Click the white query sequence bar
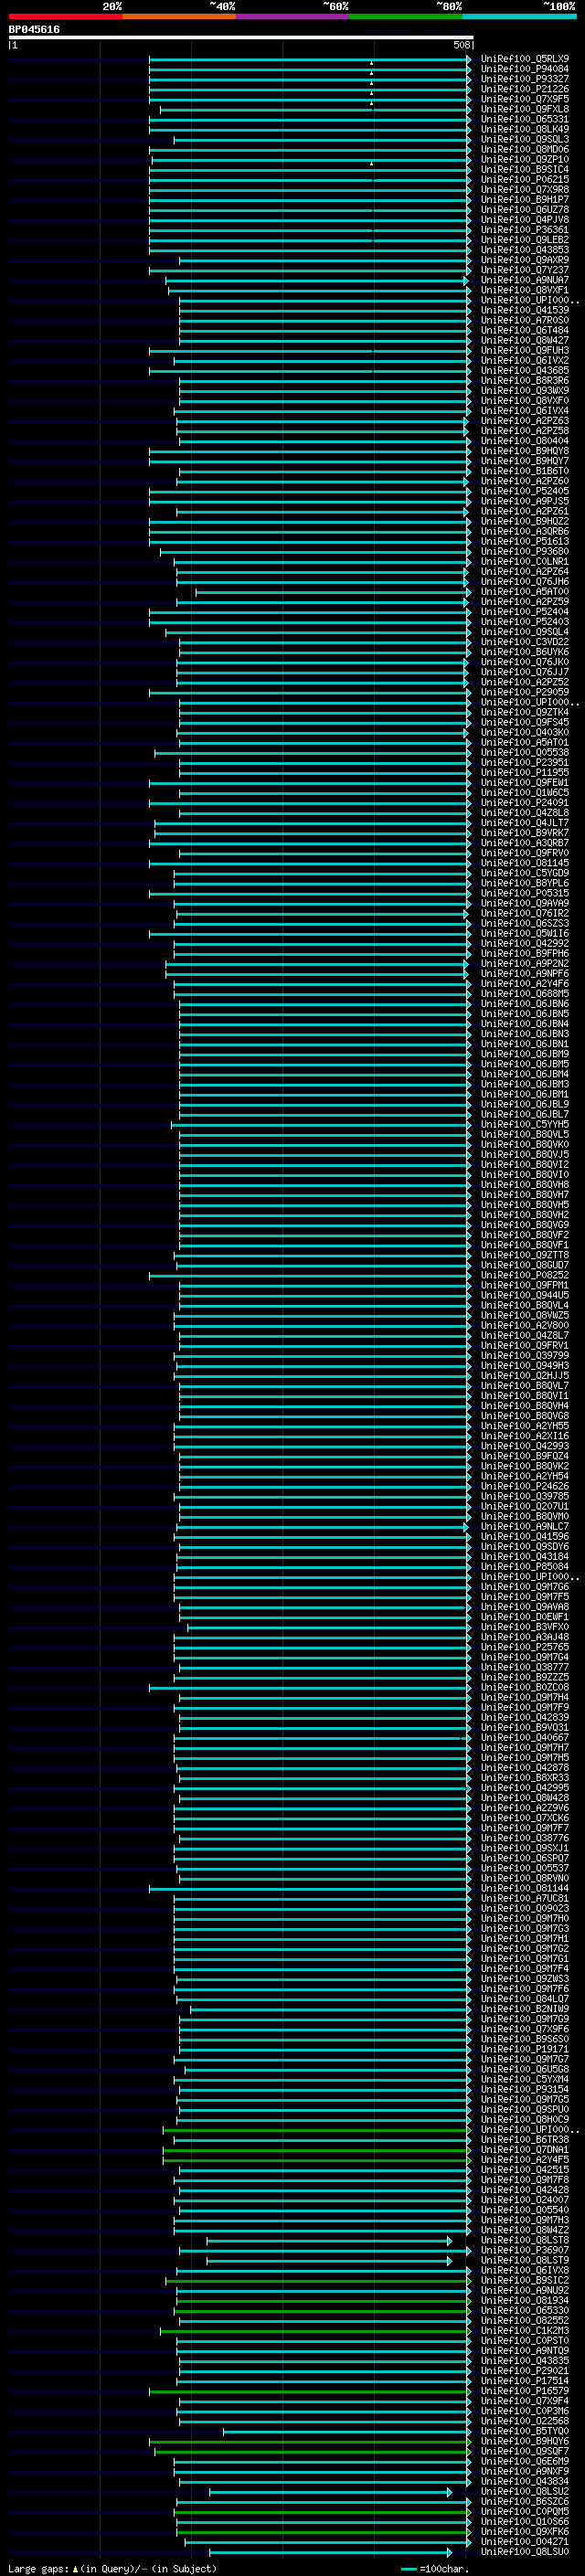 241,37
